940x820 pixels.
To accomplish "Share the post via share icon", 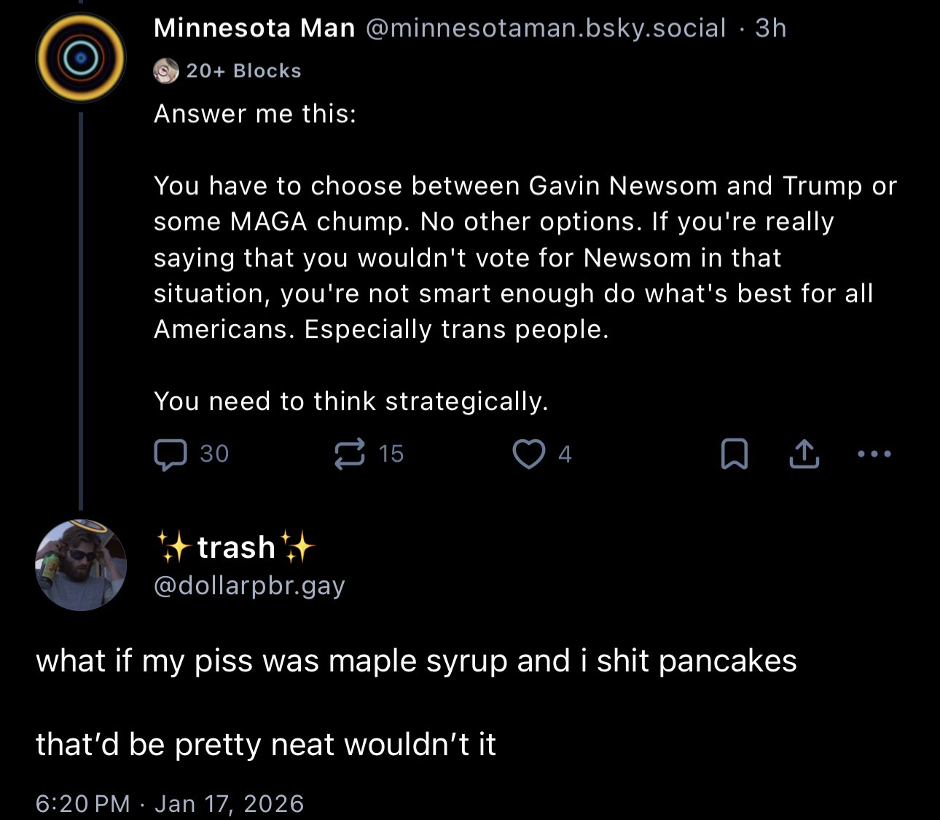I will 804,454.
